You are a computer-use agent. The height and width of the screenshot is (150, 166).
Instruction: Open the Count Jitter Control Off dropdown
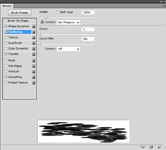69,49
